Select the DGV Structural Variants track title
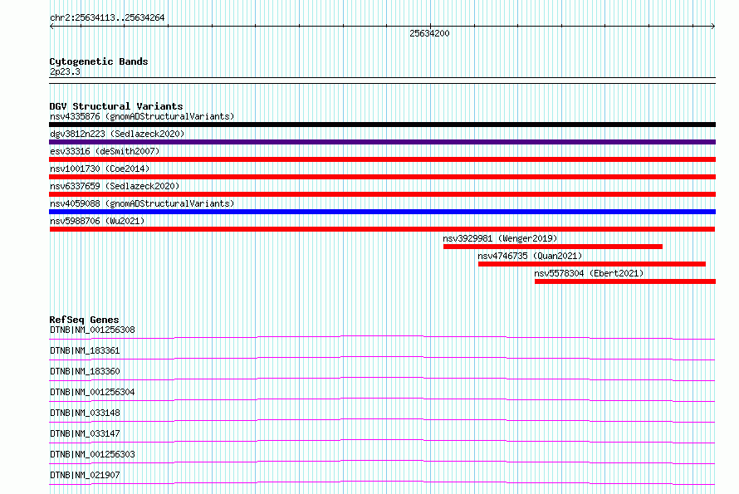Screen dimensions: 739x494 [116, 106]
